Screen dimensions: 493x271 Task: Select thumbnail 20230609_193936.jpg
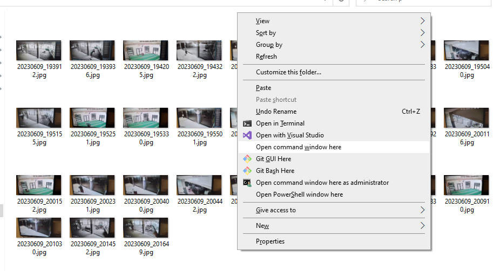[x=92, y=50]
